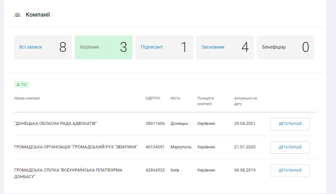Viewport: 336px width, 194px height.
Task: Click the Громадський рух "Земляки" organization name
Action: (76, 147)
